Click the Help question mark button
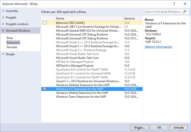Screen dimensions: 191x132 [174, 4]
